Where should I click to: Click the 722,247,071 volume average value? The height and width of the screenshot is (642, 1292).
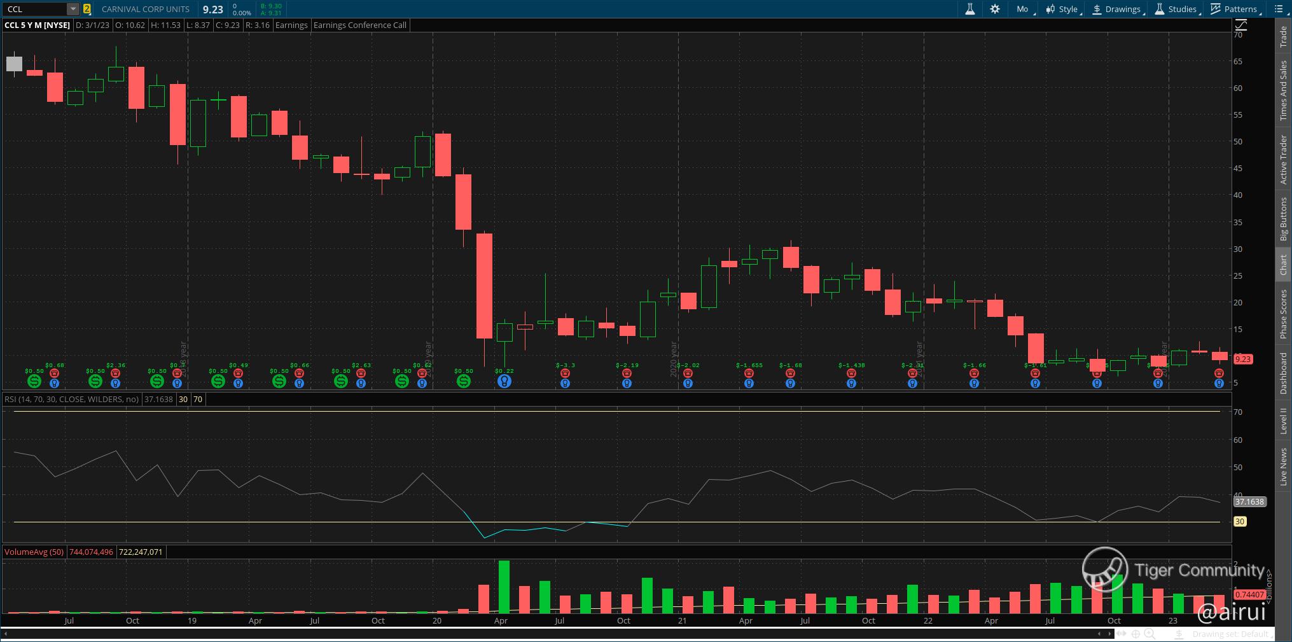[x=141, y=552]
